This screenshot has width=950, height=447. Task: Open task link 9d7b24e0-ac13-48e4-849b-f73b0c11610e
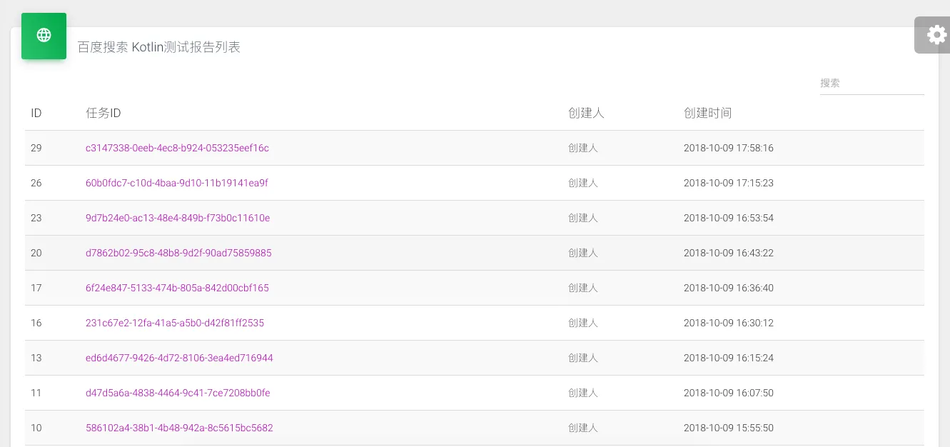178,218
